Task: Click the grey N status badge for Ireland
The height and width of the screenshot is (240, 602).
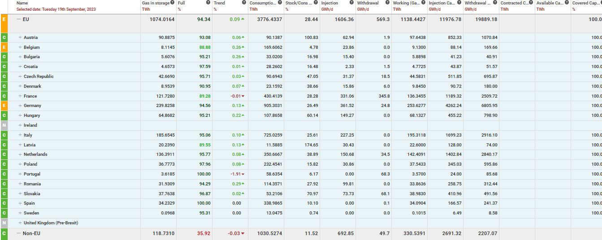Action: [4, 125]
